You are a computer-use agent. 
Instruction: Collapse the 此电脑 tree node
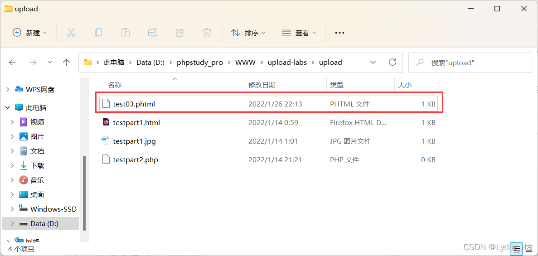click(8, 108)
